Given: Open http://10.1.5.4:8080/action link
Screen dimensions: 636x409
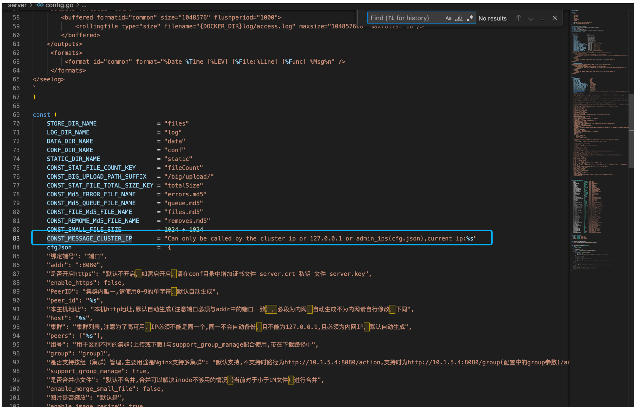Looking at the screenshot, I should tap(332, 362).
